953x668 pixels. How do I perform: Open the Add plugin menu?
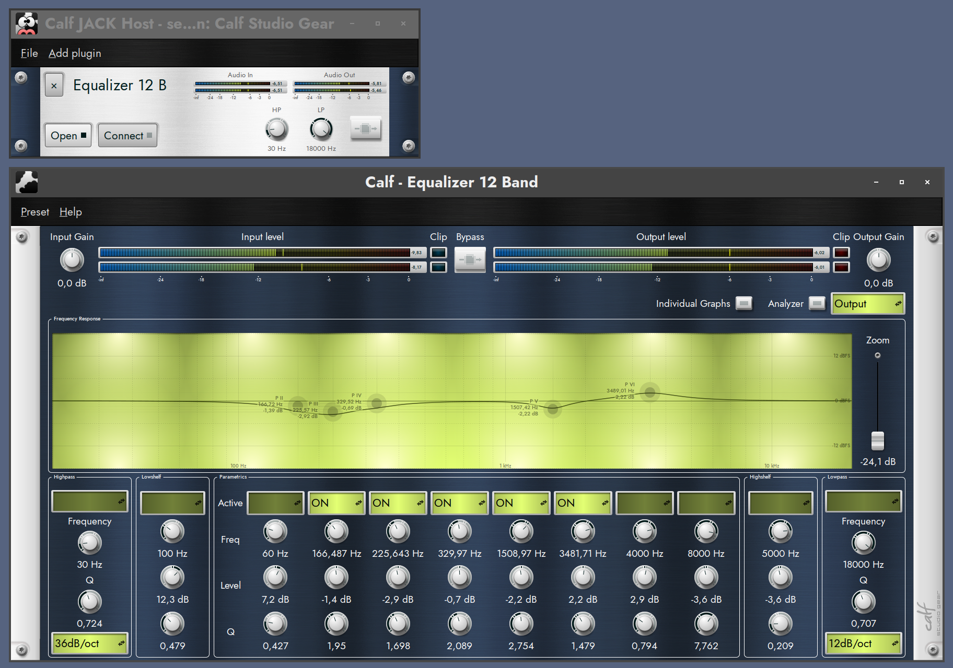point(75,53)
